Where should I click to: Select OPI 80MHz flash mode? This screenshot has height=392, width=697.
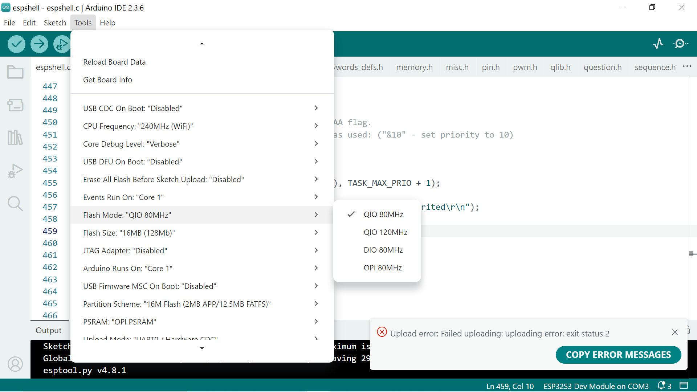382,268
